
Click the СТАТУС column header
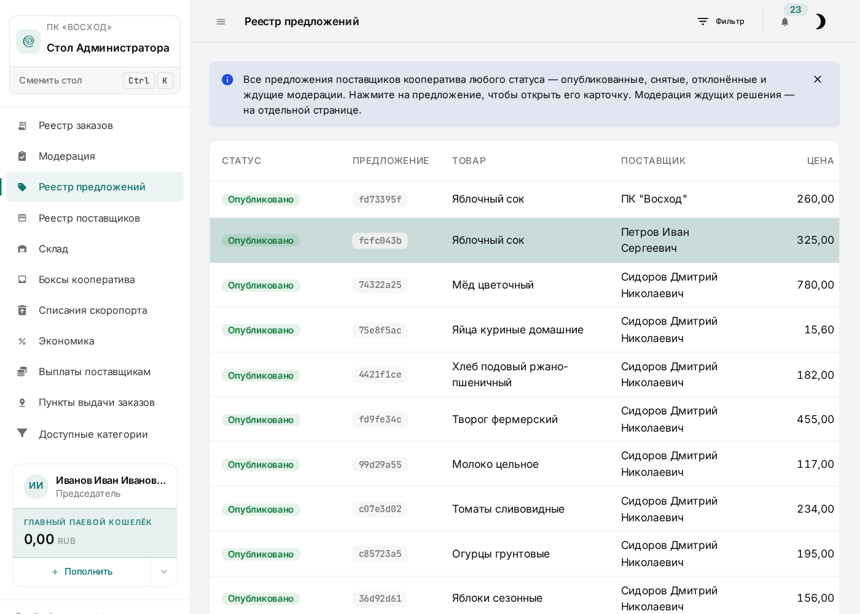tap(241, 161)
